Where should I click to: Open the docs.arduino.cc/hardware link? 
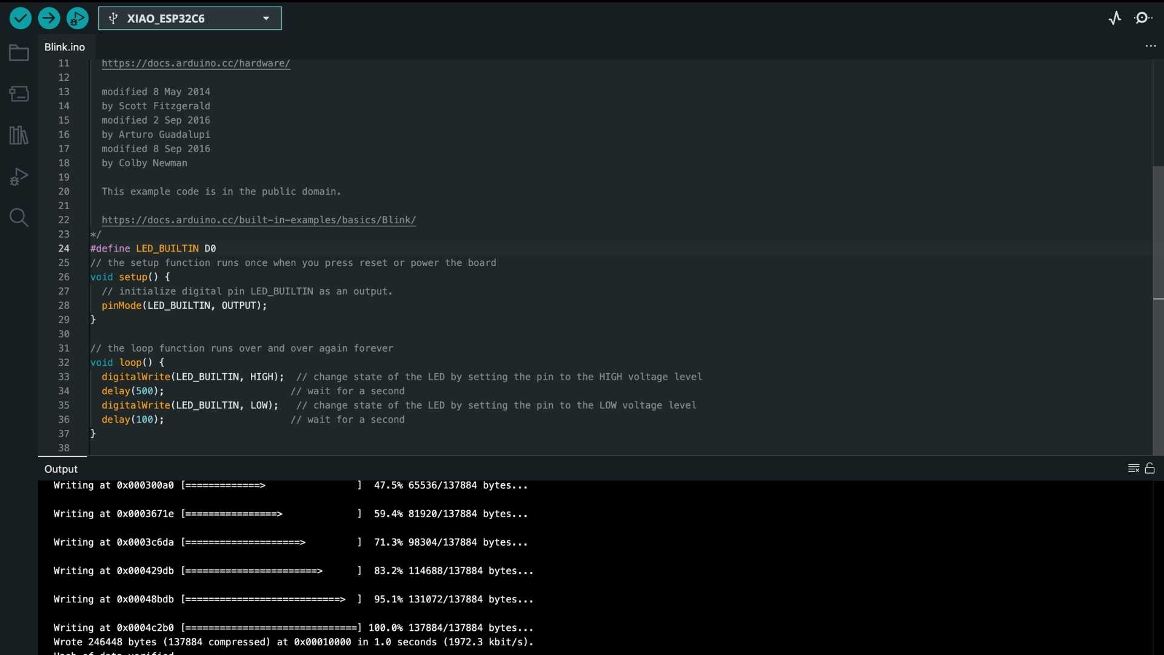coord(195,63)
